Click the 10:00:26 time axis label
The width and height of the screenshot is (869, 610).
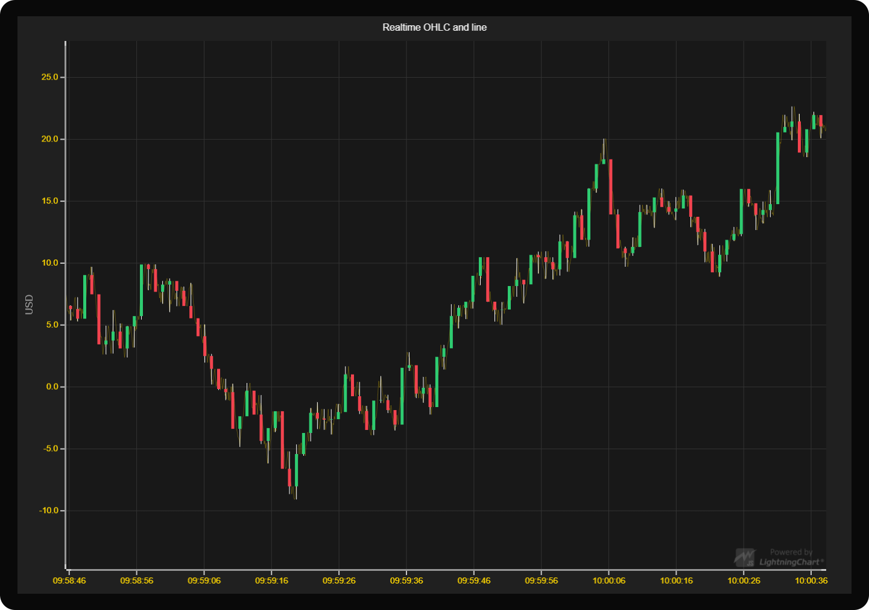tap(744, 581)
